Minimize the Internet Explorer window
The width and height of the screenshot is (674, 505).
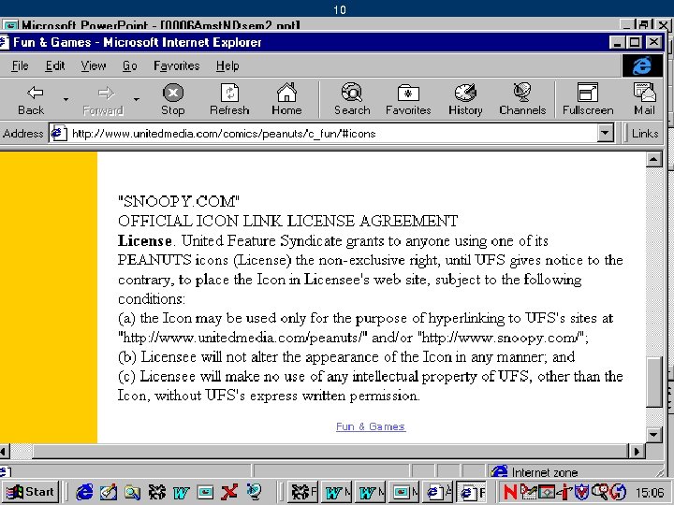pyautogui.click(x=618, y=42)
